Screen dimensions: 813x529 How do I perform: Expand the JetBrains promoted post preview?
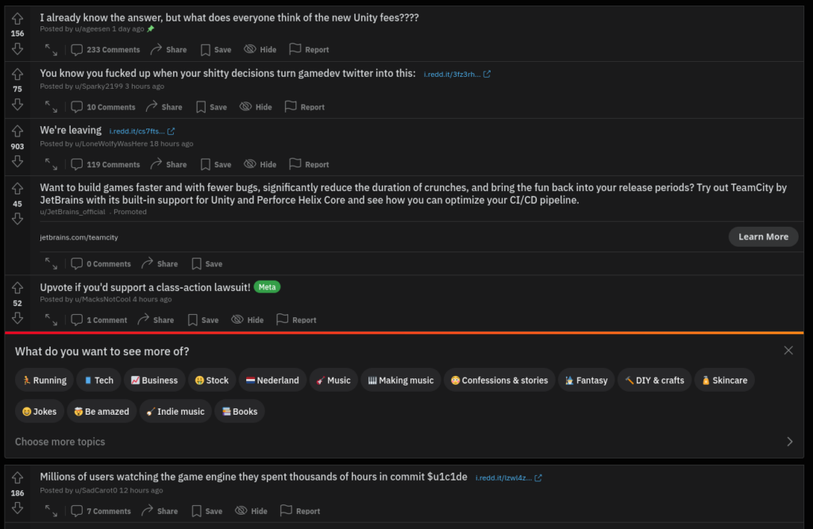[51, 264]
